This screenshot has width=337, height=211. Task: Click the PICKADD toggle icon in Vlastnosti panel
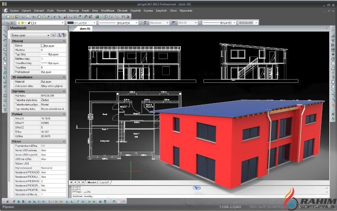tap(54, 35)
